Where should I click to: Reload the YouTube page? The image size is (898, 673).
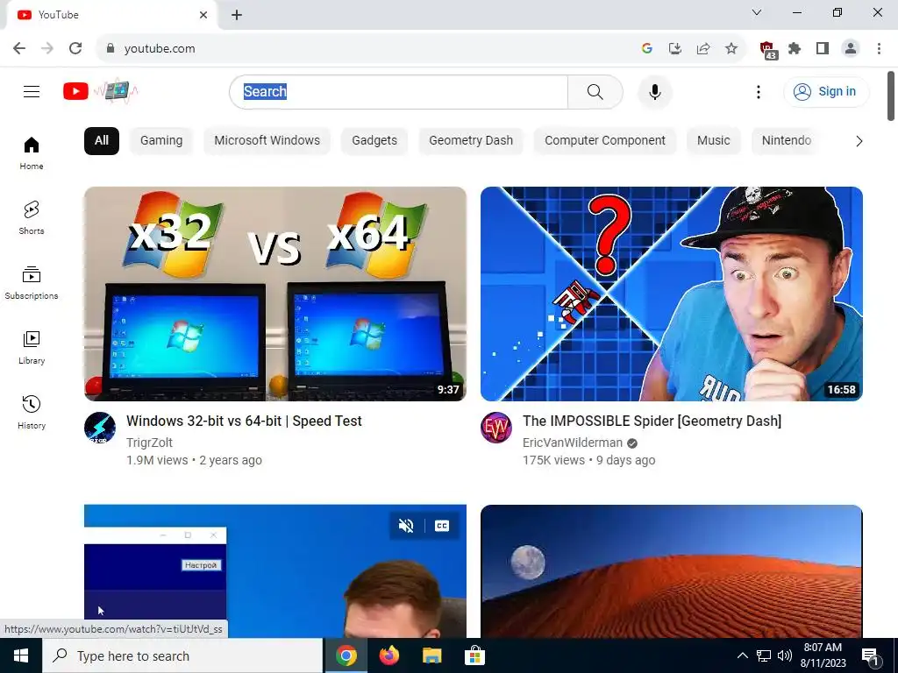[x=75, y=49]
